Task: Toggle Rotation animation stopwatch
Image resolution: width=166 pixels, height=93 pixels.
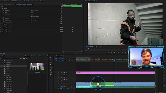Action: coord(4,18)
